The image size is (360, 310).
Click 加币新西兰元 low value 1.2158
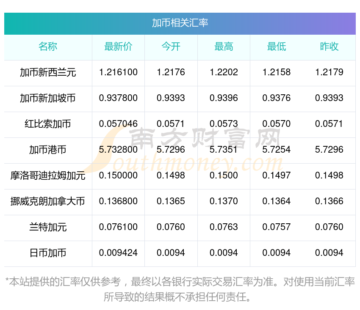click(277, 72)
